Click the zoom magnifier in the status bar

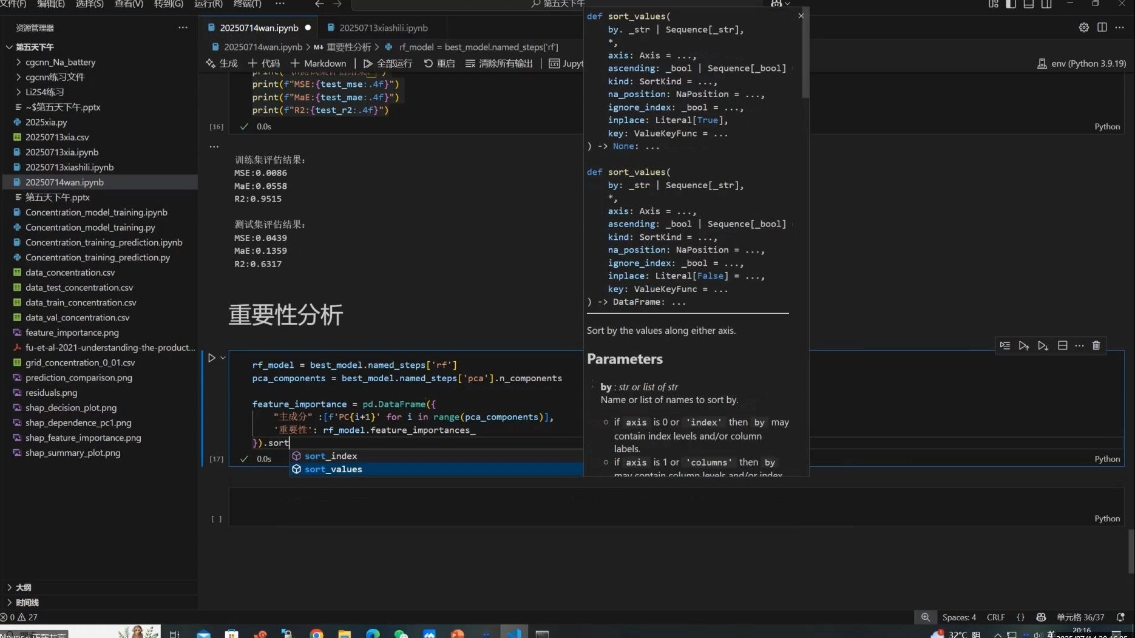pos(925,617)
